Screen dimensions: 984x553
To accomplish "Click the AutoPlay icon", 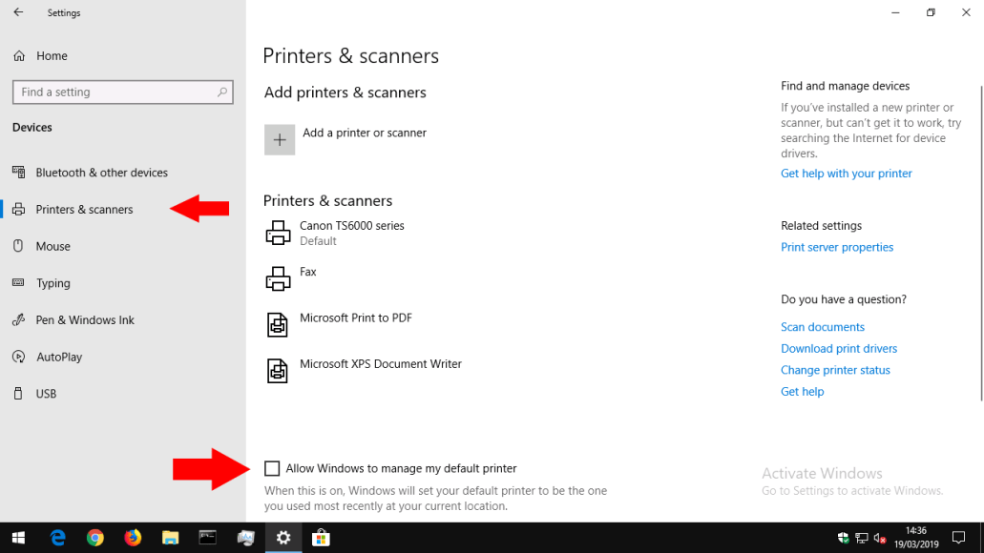I will pyautogui.click(x=19, y=357).
